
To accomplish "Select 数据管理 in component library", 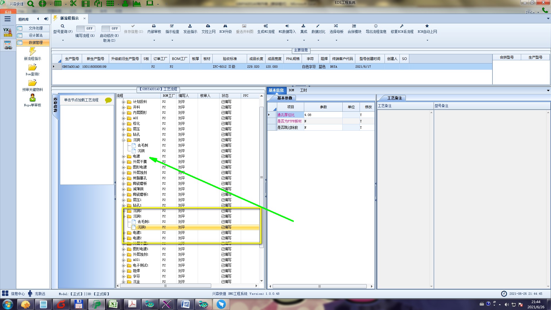I will coord(35,42).
